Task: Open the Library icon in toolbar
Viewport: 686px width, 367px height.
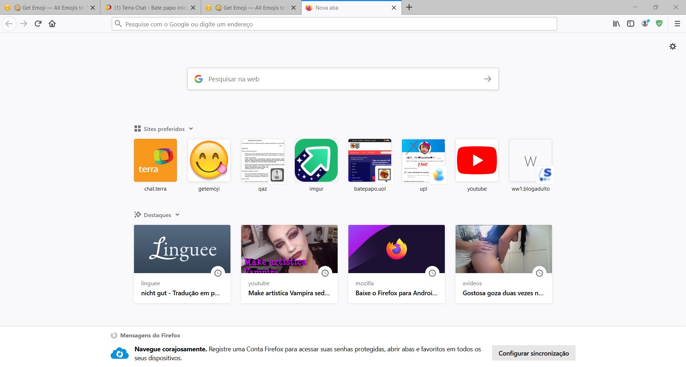Action: point(616,24)
